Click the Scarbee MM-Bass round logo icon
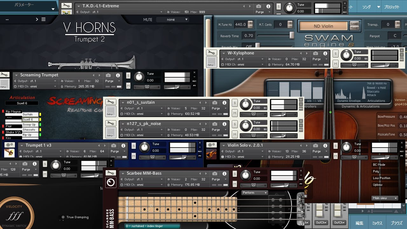The width and height of the screenshot is (407, 229). (x=111, y=183)
